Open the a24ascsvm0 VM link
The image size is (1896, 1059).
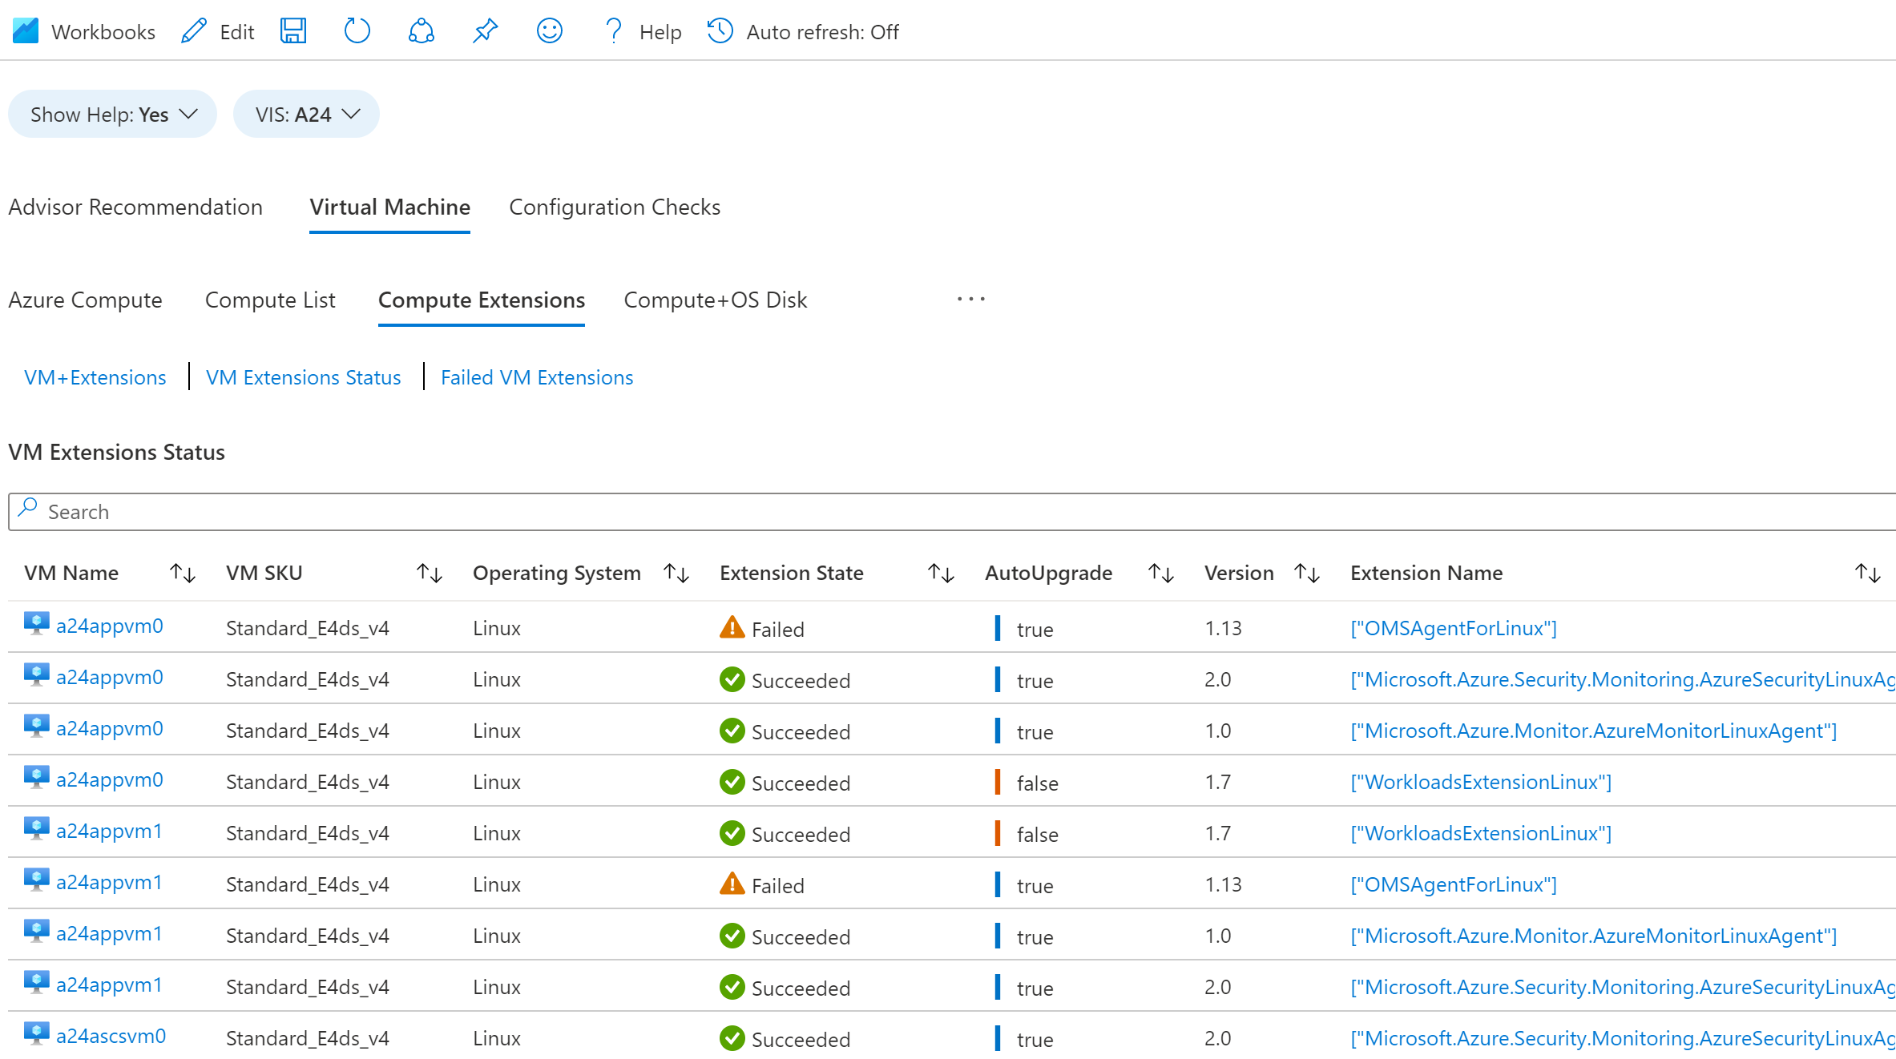click(x=111, y=1036)
